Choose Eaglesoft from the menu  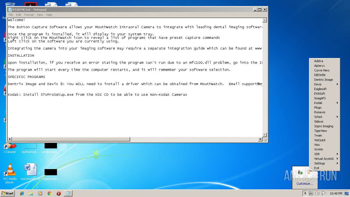[x=325, y=89]
